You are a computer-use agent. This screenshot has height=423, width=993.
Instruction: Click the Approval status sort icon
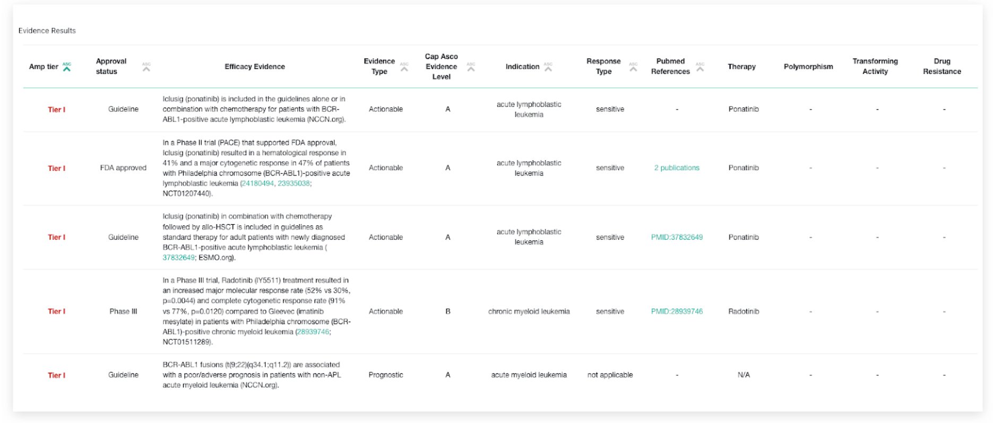click(146, 67)
